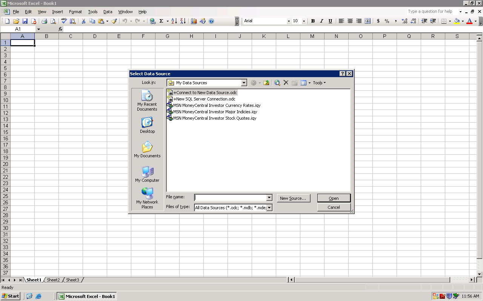
Task: Open the Insert menu
Action: [x=58, y=12]
